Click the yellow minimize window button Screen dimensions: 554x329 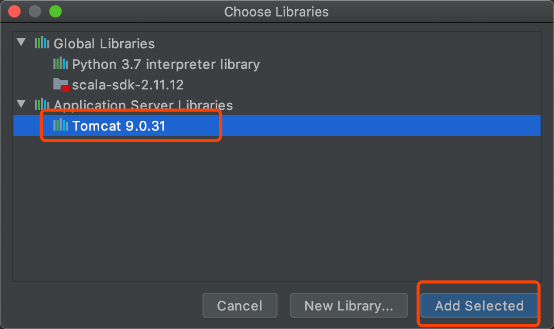(35, 11)
